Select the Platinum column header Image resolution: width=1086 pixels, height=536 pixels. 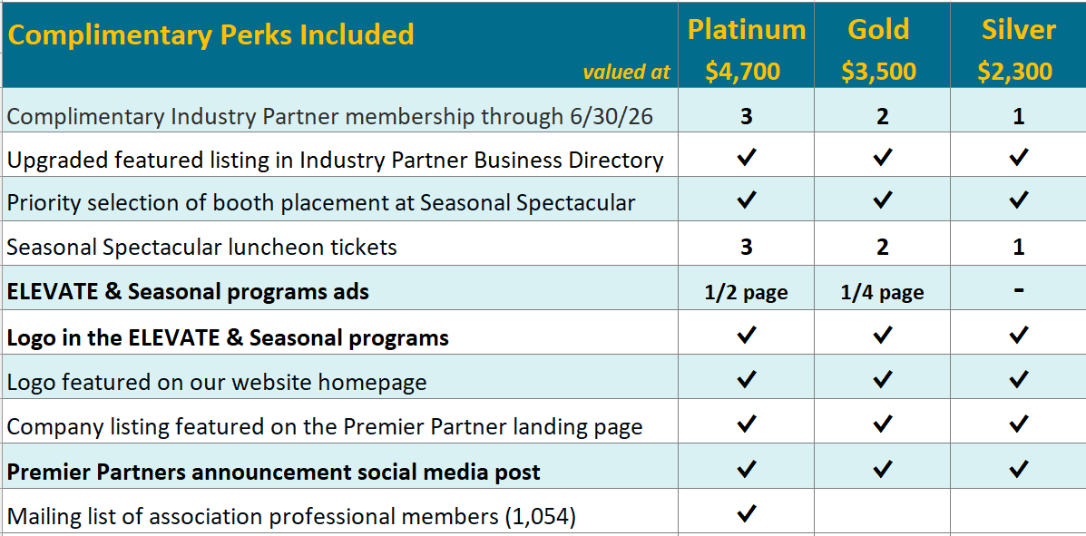click(747, 30)
